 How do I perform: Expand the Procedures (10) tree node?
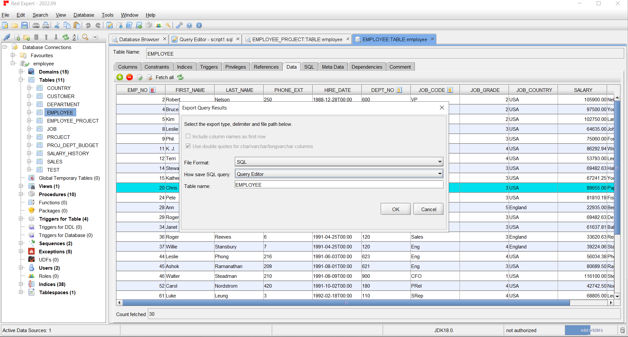(21, 194)
